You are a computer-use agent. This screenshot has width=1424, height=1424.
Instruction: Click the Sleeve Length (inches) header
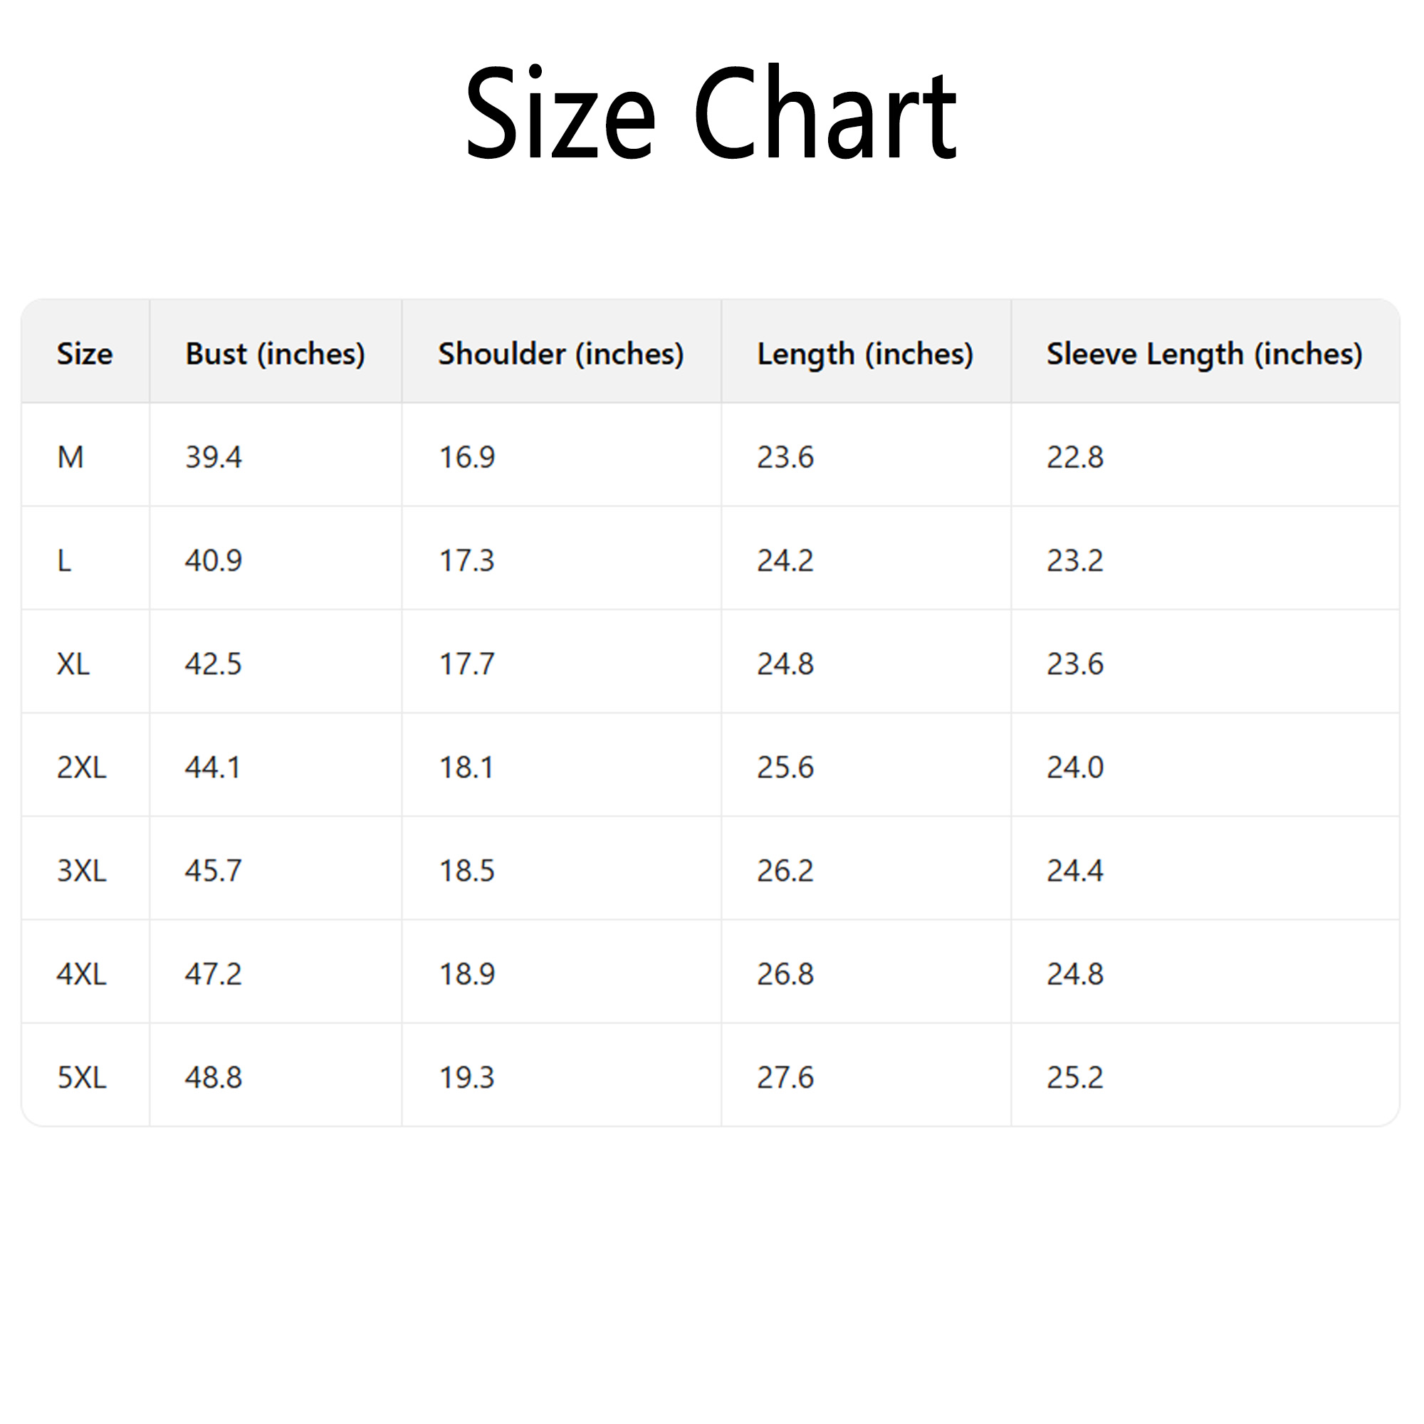coord(1203,354)
